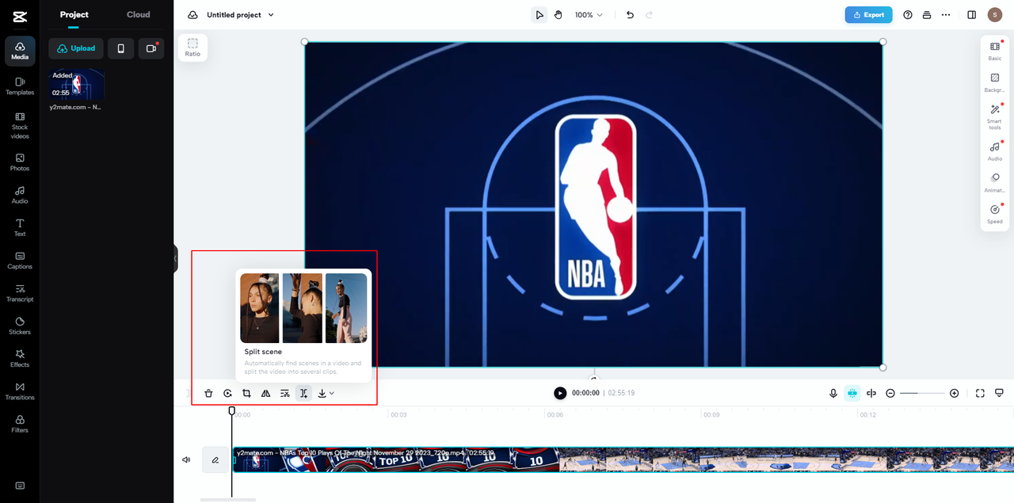1014x503 pixels.
Task: Undo the last action
Action: [x=630, y=15]
